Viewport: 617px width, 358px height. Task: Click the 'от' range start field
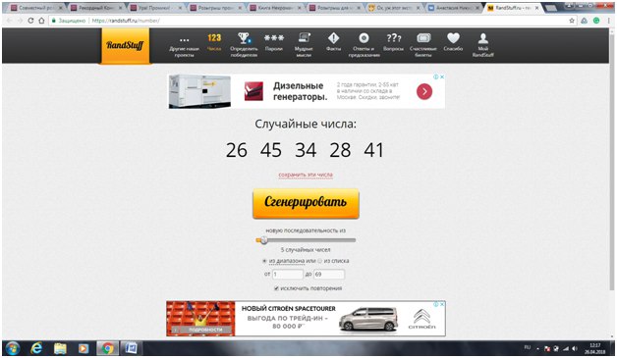click(x=288, y=275)
